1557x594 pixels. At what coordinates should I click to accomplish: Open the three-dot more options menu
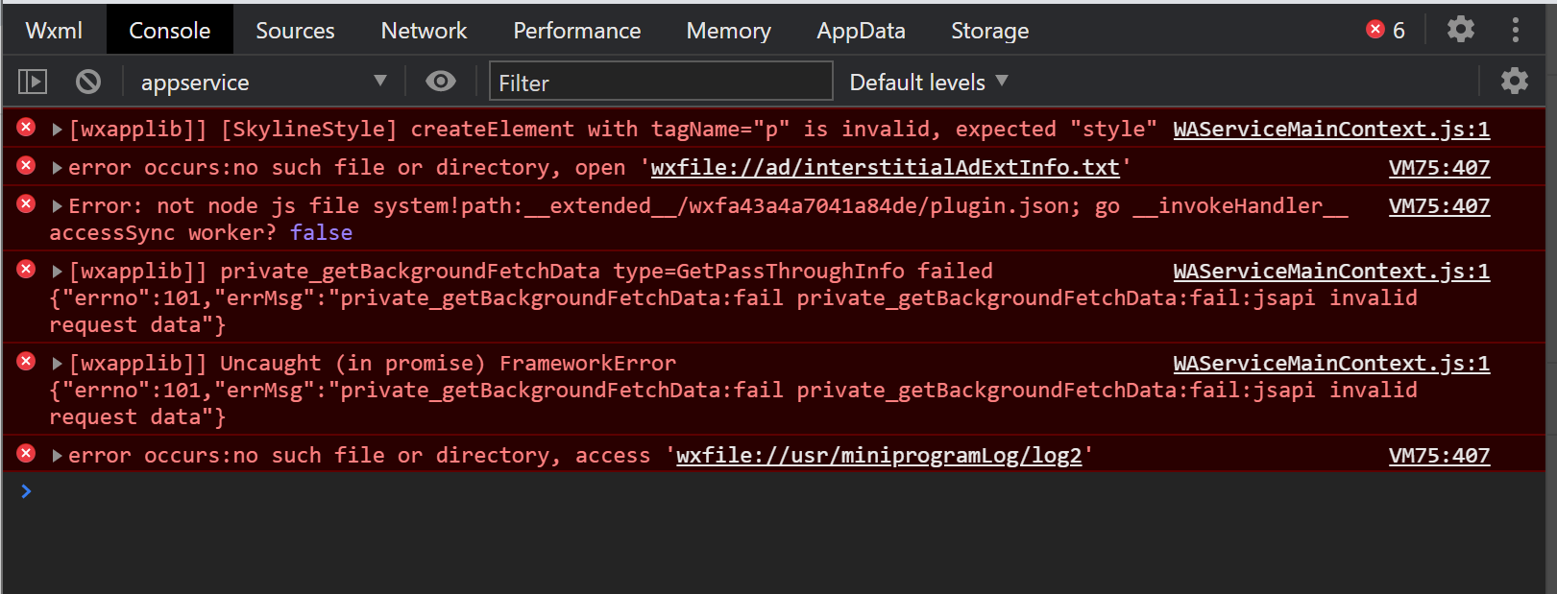coord(1516,30)
